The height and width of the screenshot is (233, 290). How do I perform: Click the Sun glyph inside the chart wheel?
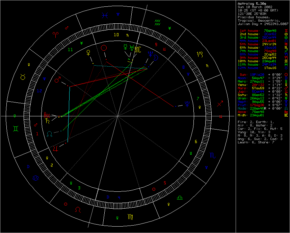pos(104,48)
